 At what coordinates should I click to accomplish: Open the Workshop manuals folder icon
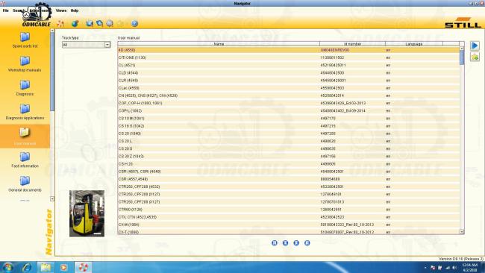[25, 61]
